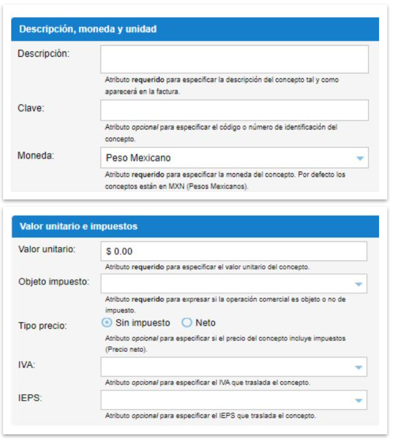Select the 'Neto' price type option
This screenshot has width=395, height=442.
pyautogui.click(x=187, y=323)
